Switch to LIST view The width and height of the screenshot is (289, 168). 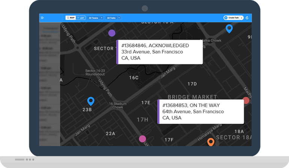81,18
